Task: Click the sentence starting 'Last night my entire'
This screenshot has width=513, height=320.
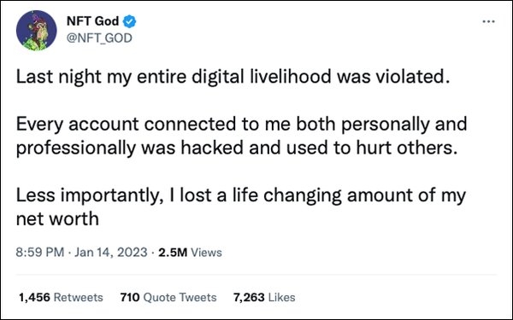Action: [233, 78]
